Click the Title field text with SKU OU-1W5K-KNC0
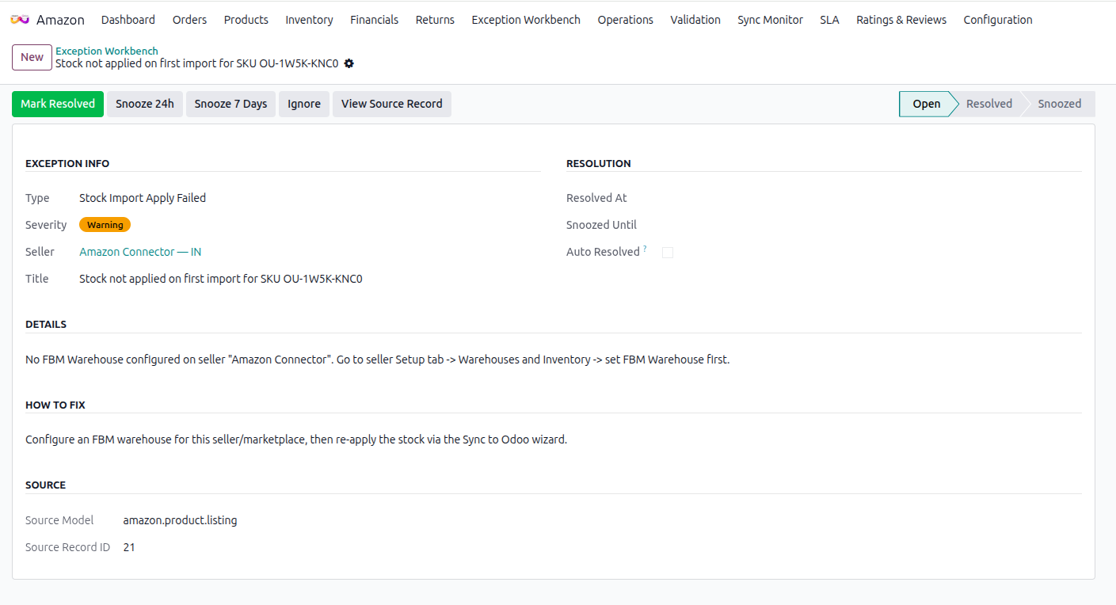 pos(221,279)
